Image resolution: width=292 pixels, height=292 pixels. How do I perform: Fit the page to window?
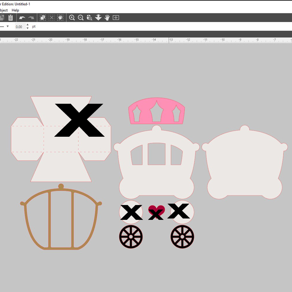tap(116, 18)
